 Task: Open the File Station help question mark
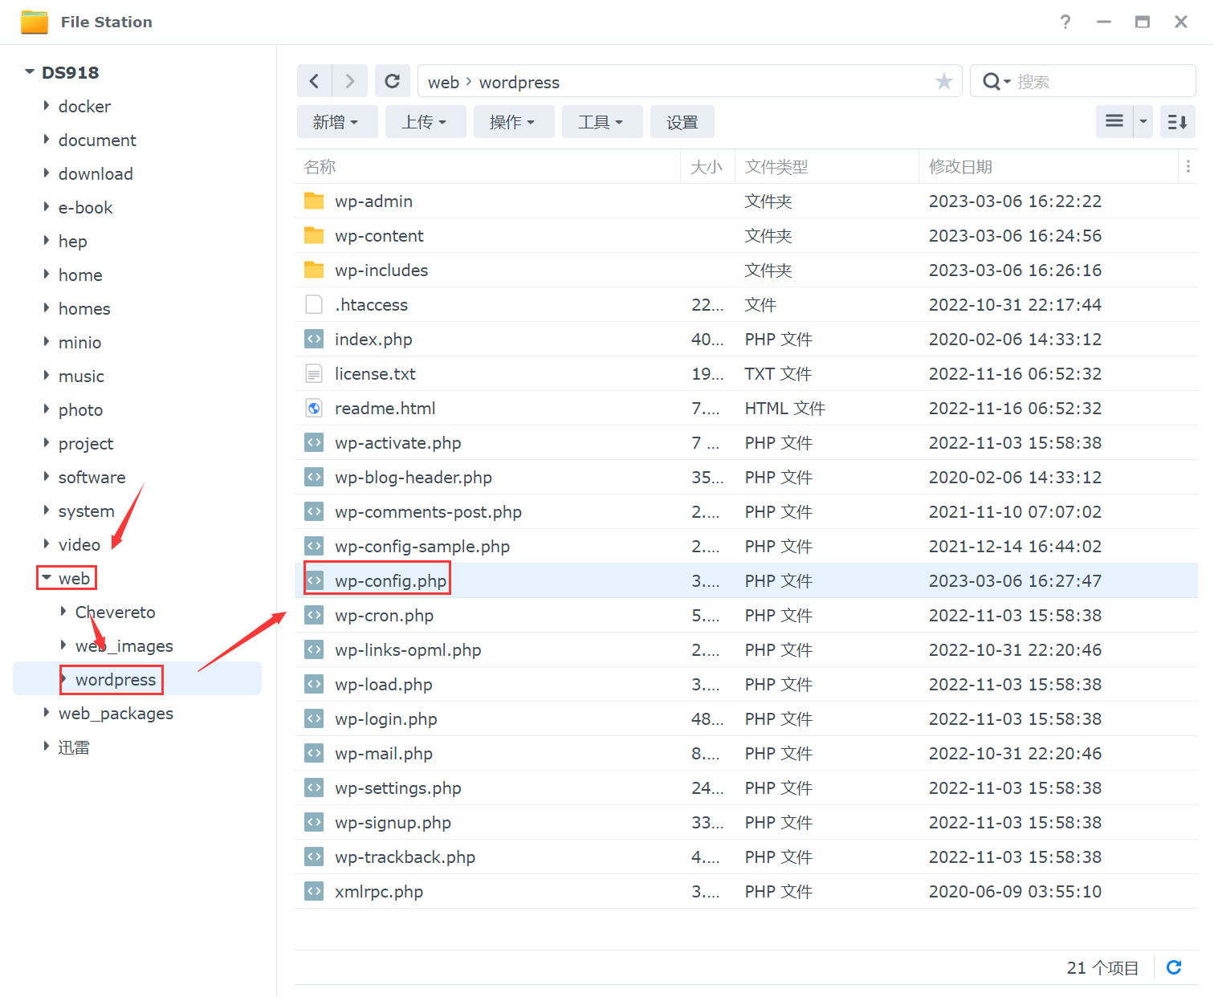1065,22
